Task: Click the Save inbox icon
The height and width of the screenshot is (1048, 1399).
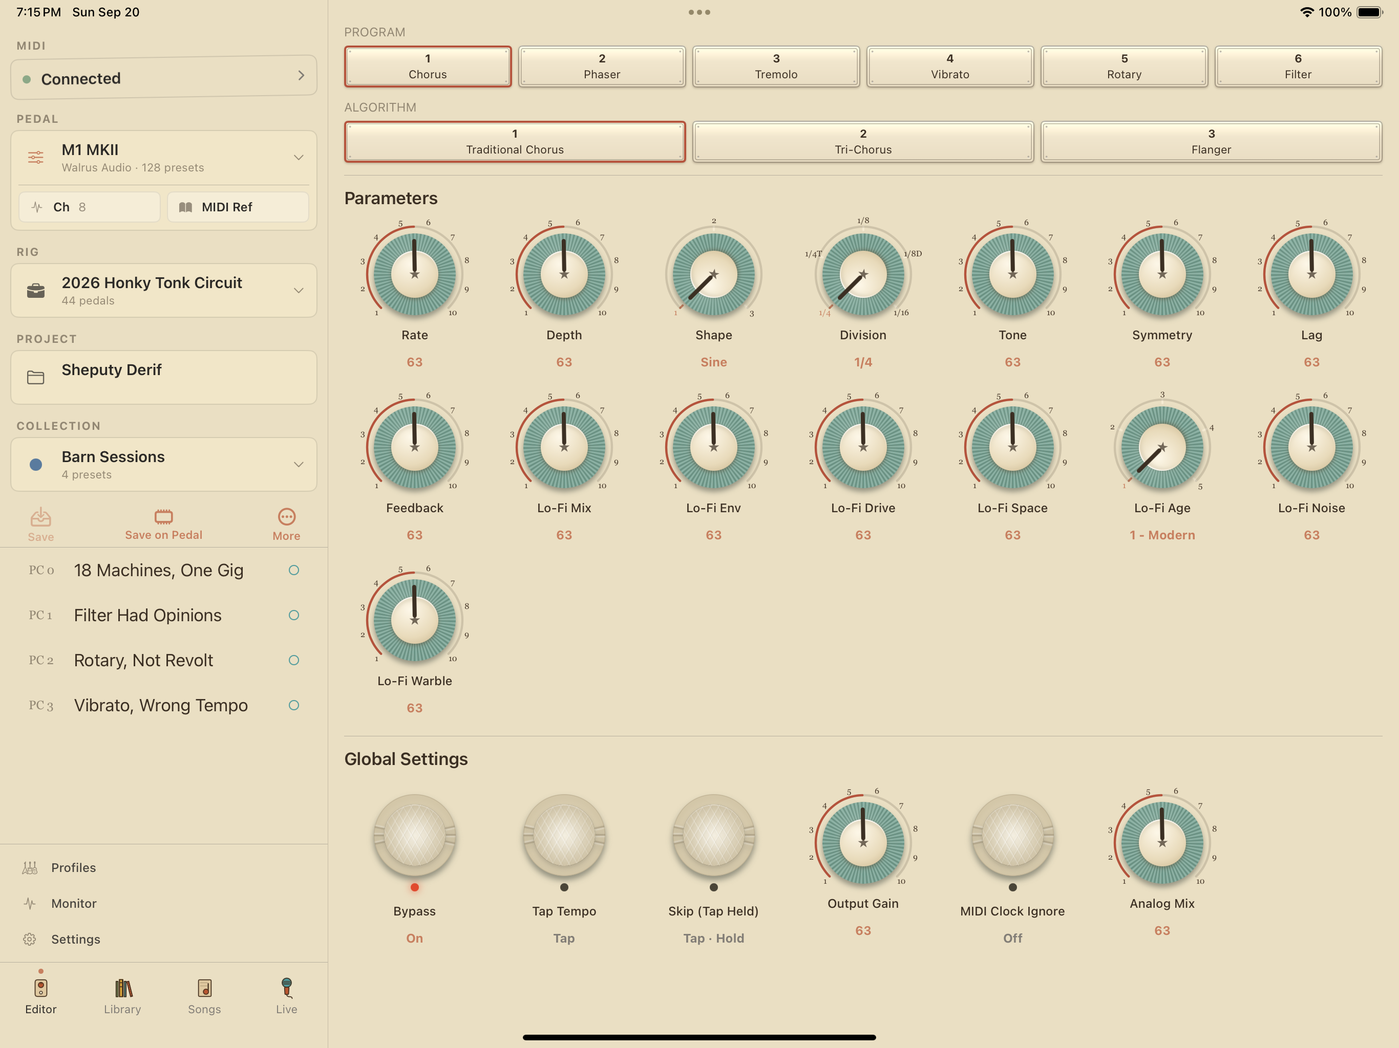Action: point(40,516)
